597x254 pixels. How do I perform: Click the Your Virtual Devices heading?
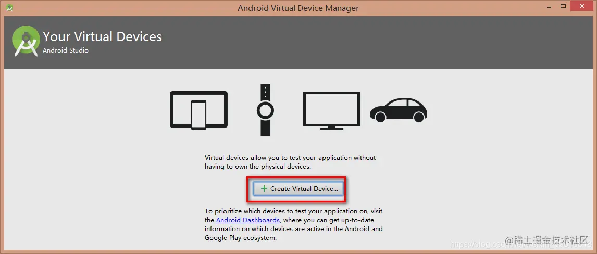coord(103,36)
